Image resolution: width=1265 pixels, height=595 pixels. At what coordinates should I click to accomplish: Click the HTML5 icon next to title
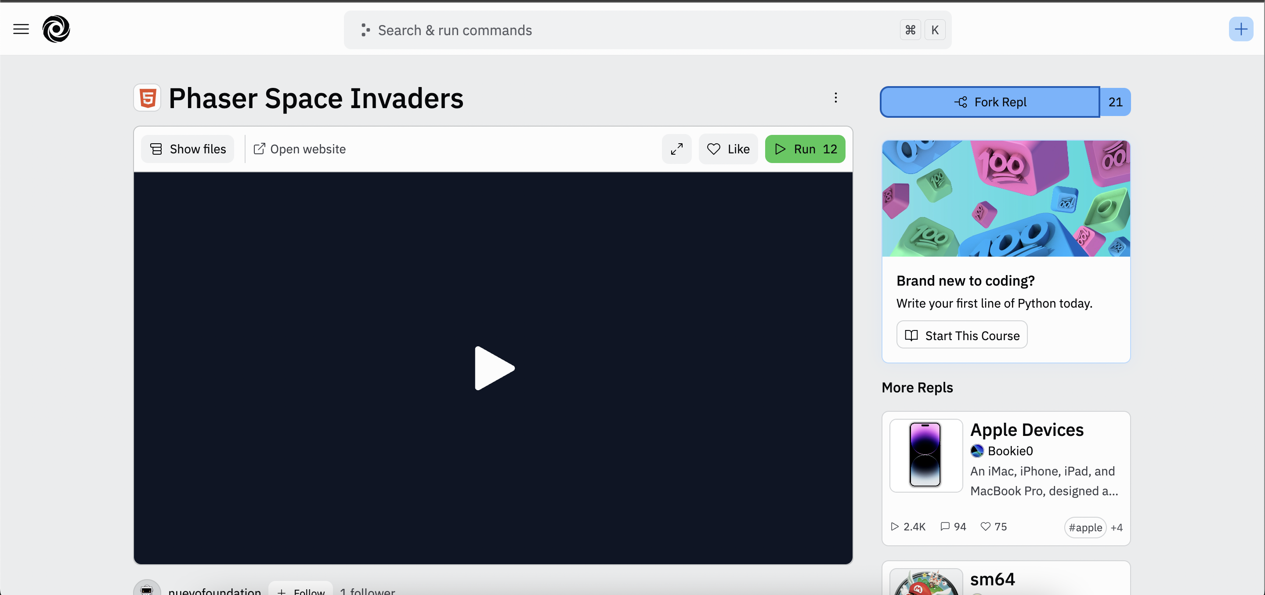tap(147, 98)
